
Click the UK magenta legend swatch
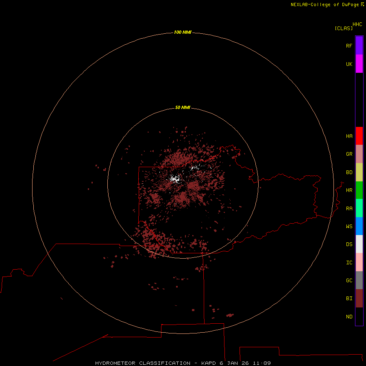[359, 64]
